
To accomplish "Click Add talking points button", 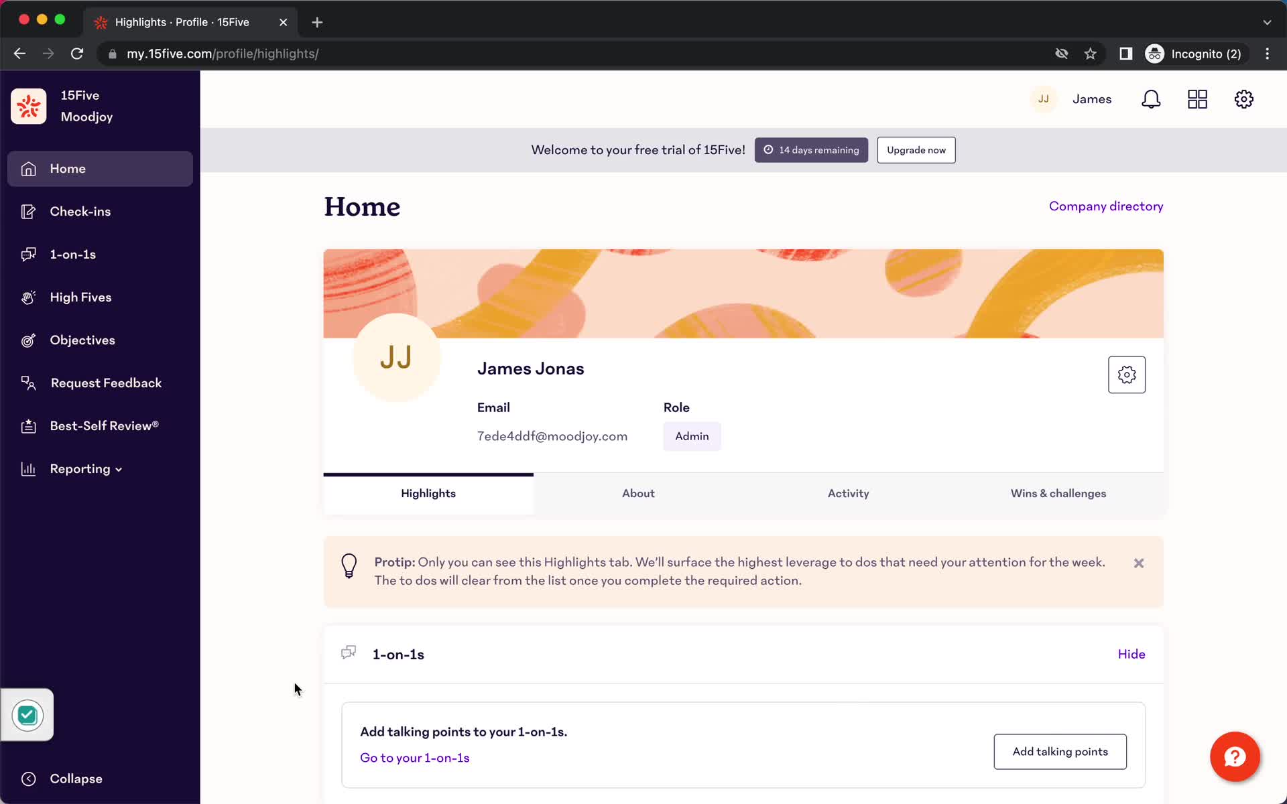I will (1060, 751).
